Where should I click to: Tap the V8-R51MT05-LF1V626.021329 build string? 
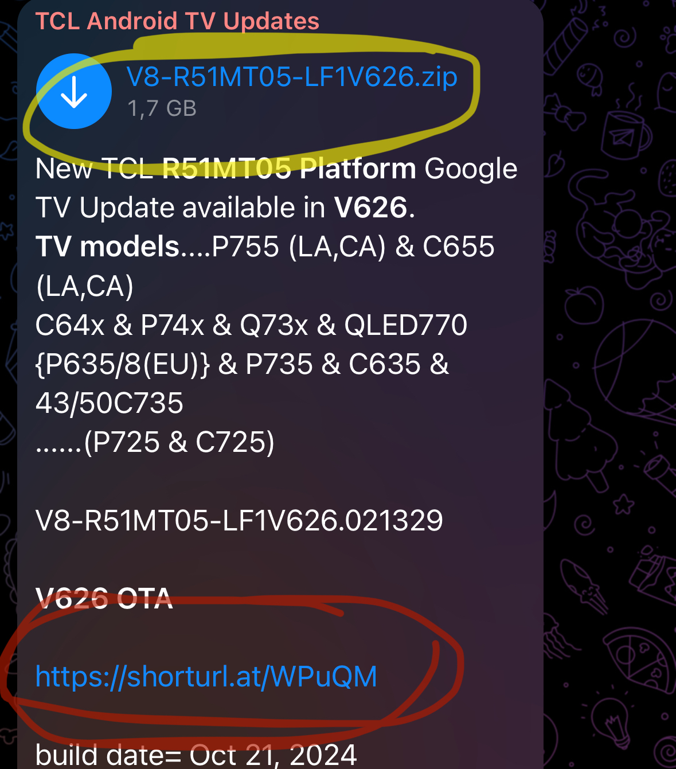(x=239, y=520)
